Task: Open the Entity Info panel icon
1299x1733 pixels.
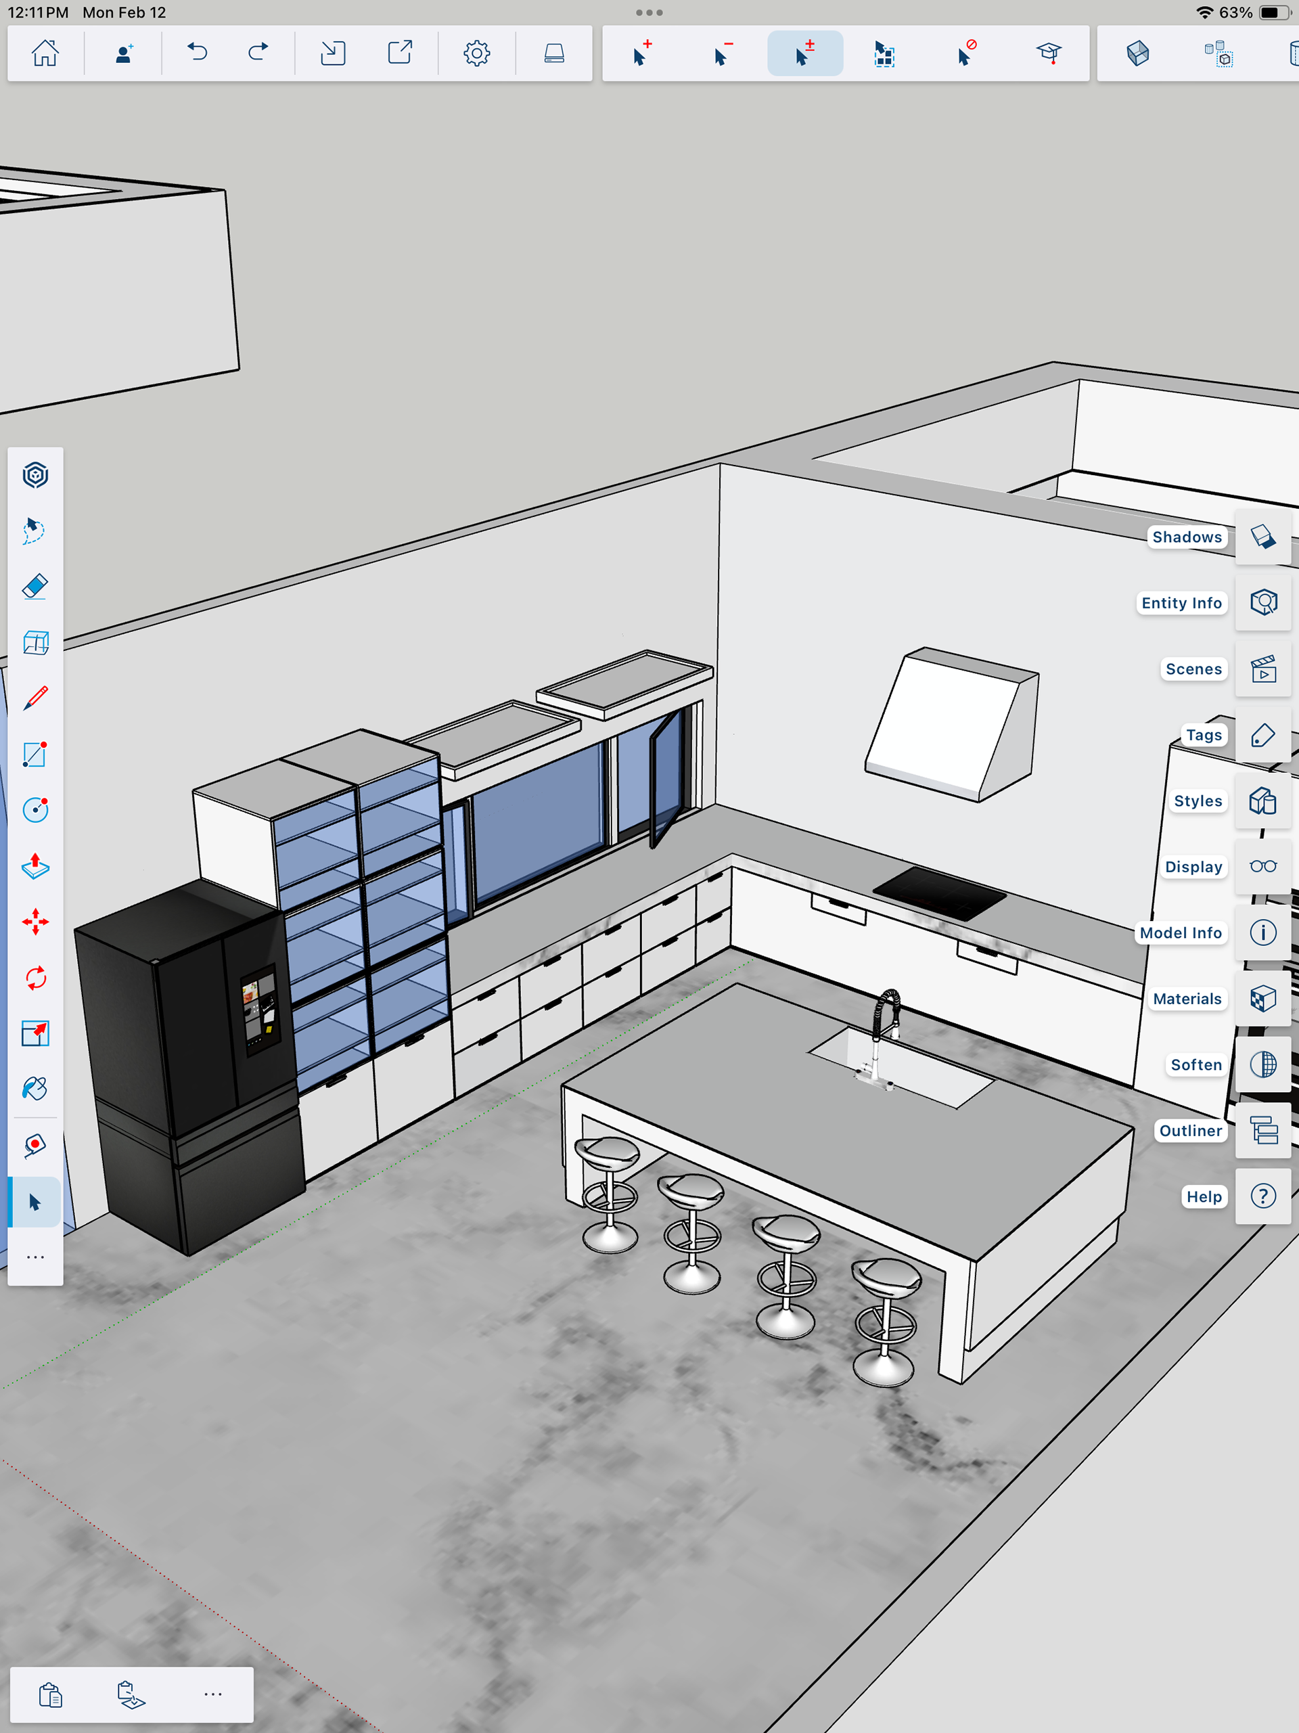Action: pos(1263,602)
